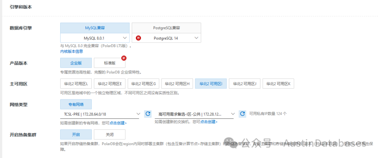
Task: Choose 标准版 product edition
Action: 110,63
